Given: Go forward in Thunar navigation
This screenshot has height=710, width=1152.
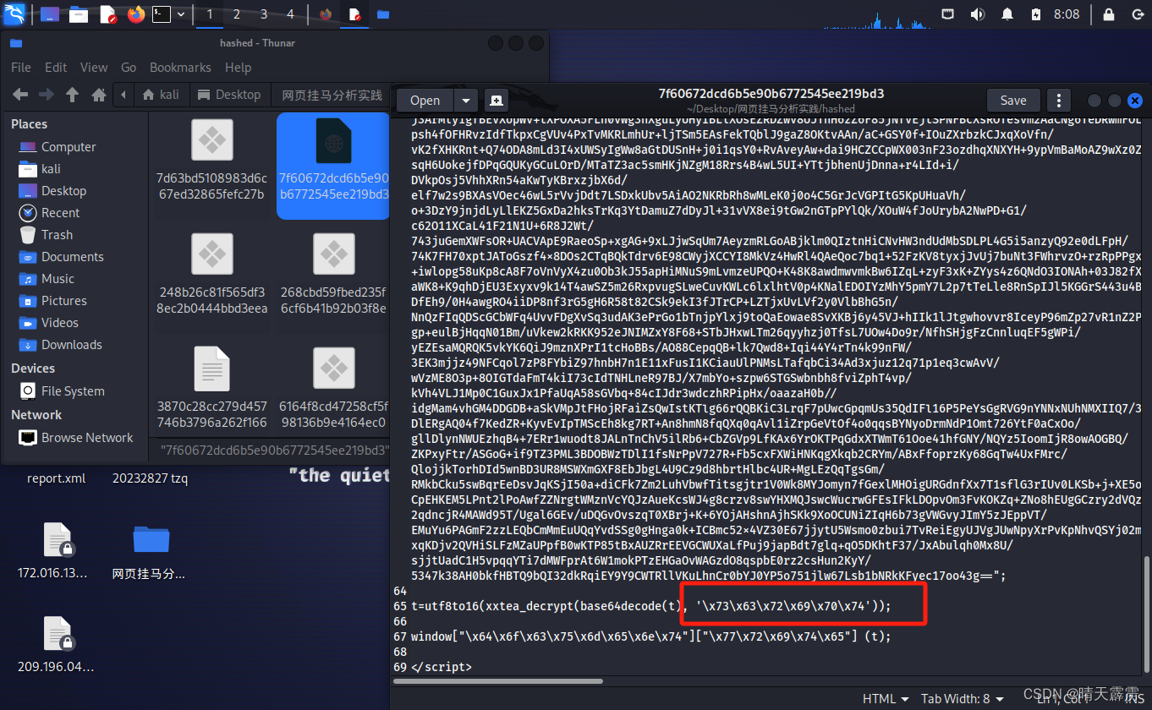Looking at the screenshot, I should [46, 95].
